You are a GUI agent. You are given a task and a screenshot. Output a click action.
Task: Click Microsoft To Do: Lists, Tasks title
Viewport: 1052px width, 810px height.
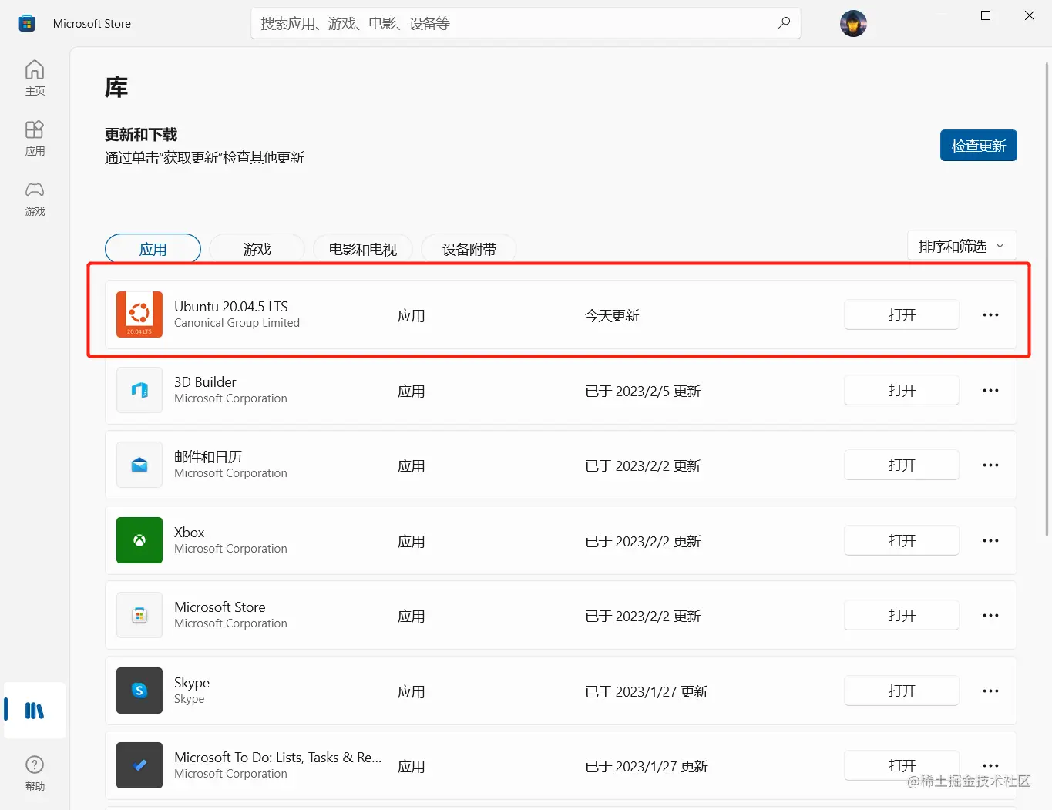click(277, 757)
